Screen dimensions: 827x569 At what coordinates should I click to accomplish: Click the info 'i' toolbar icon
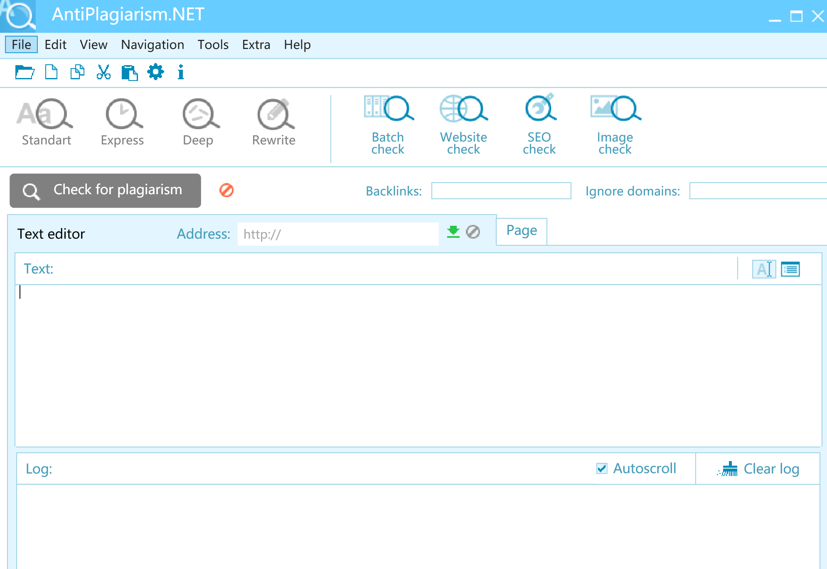pos(180,72)
